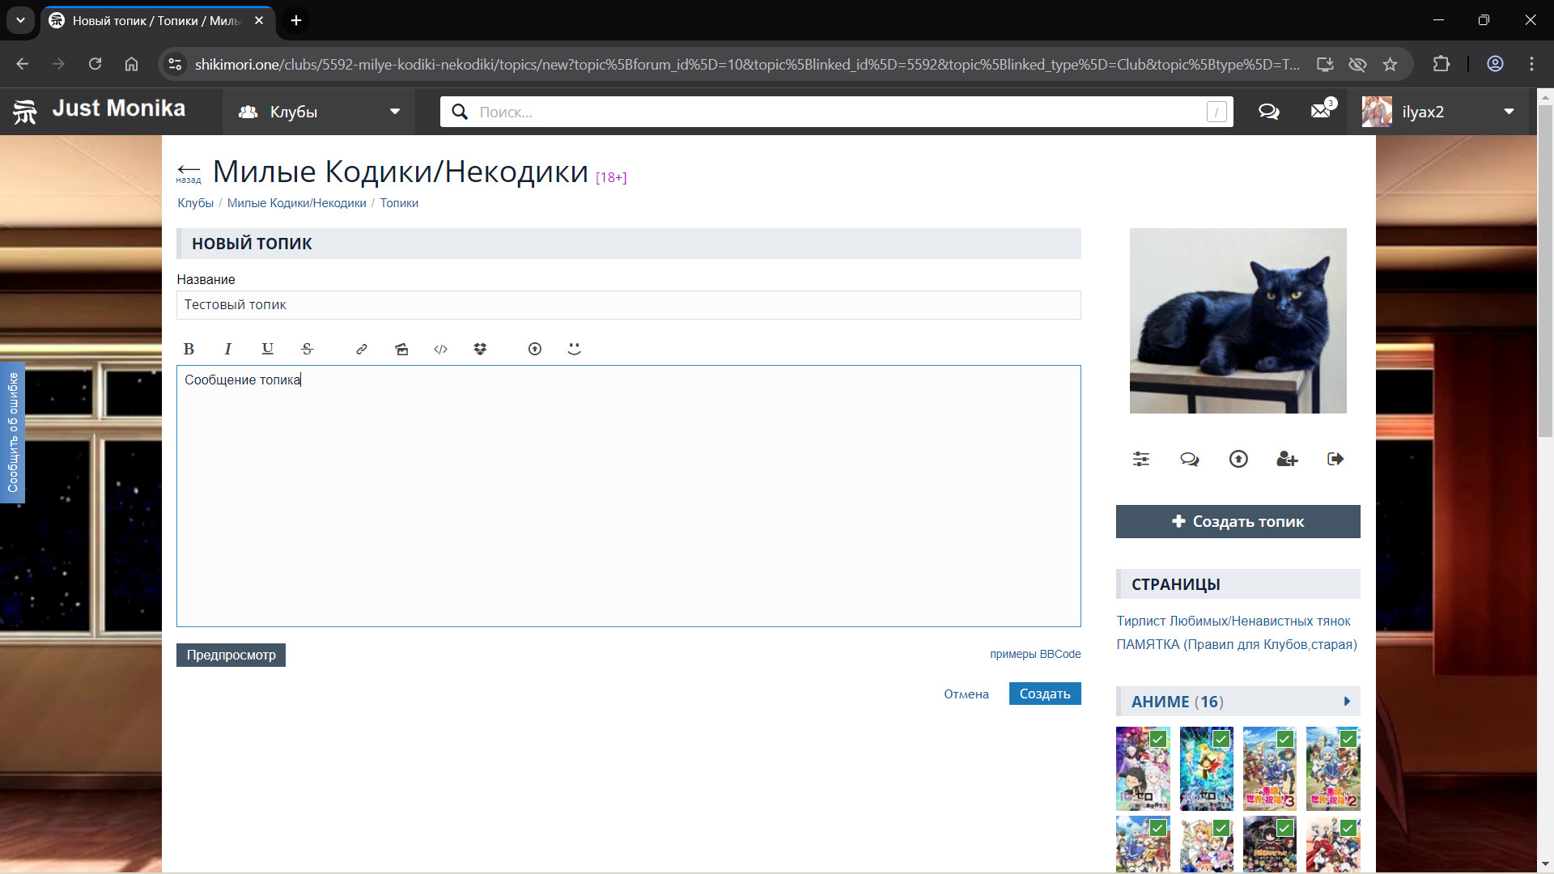Click the invite member icon in sidebar
Viewport: 1554px width, 874px height.
point(1287,460)
